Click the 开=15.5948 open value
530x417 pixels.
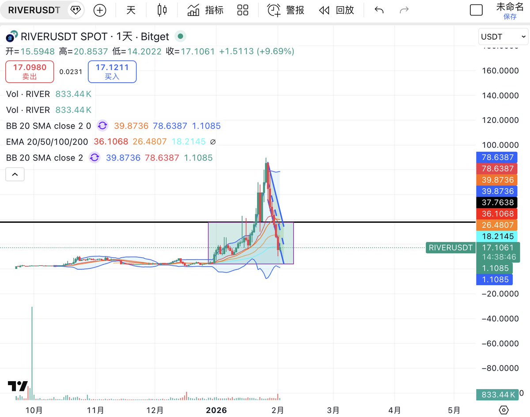(x=30, y=51)
